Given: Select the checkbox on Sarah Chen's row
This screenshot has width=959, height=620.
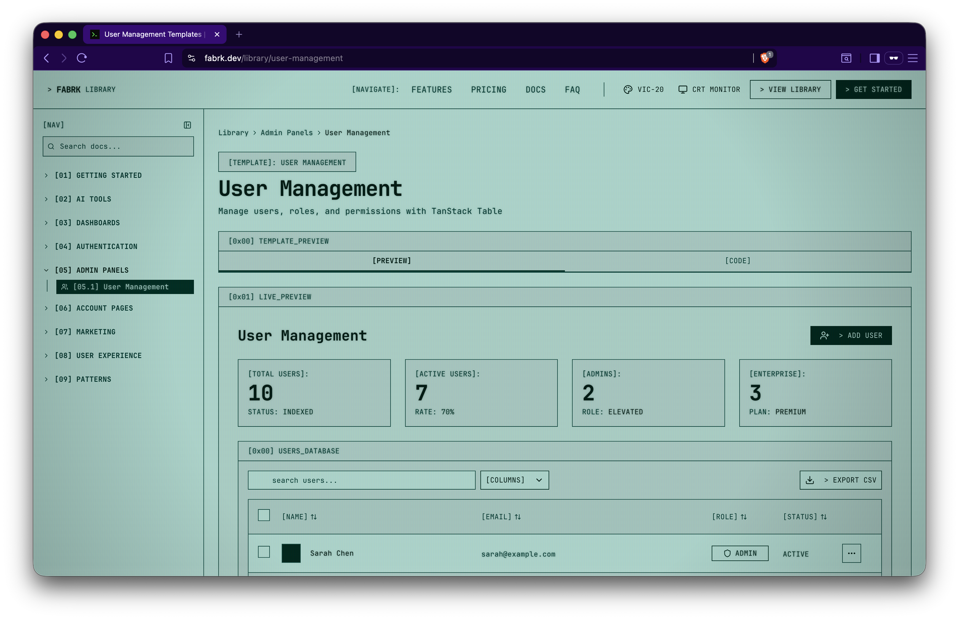Looking at the screenshot, I should [x=264, y=552].
